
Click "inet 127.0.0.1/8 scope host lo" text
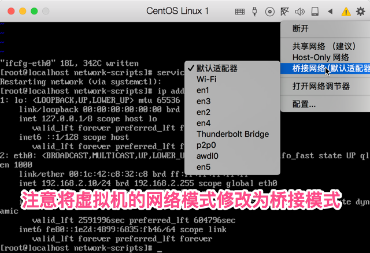[88, 118]
